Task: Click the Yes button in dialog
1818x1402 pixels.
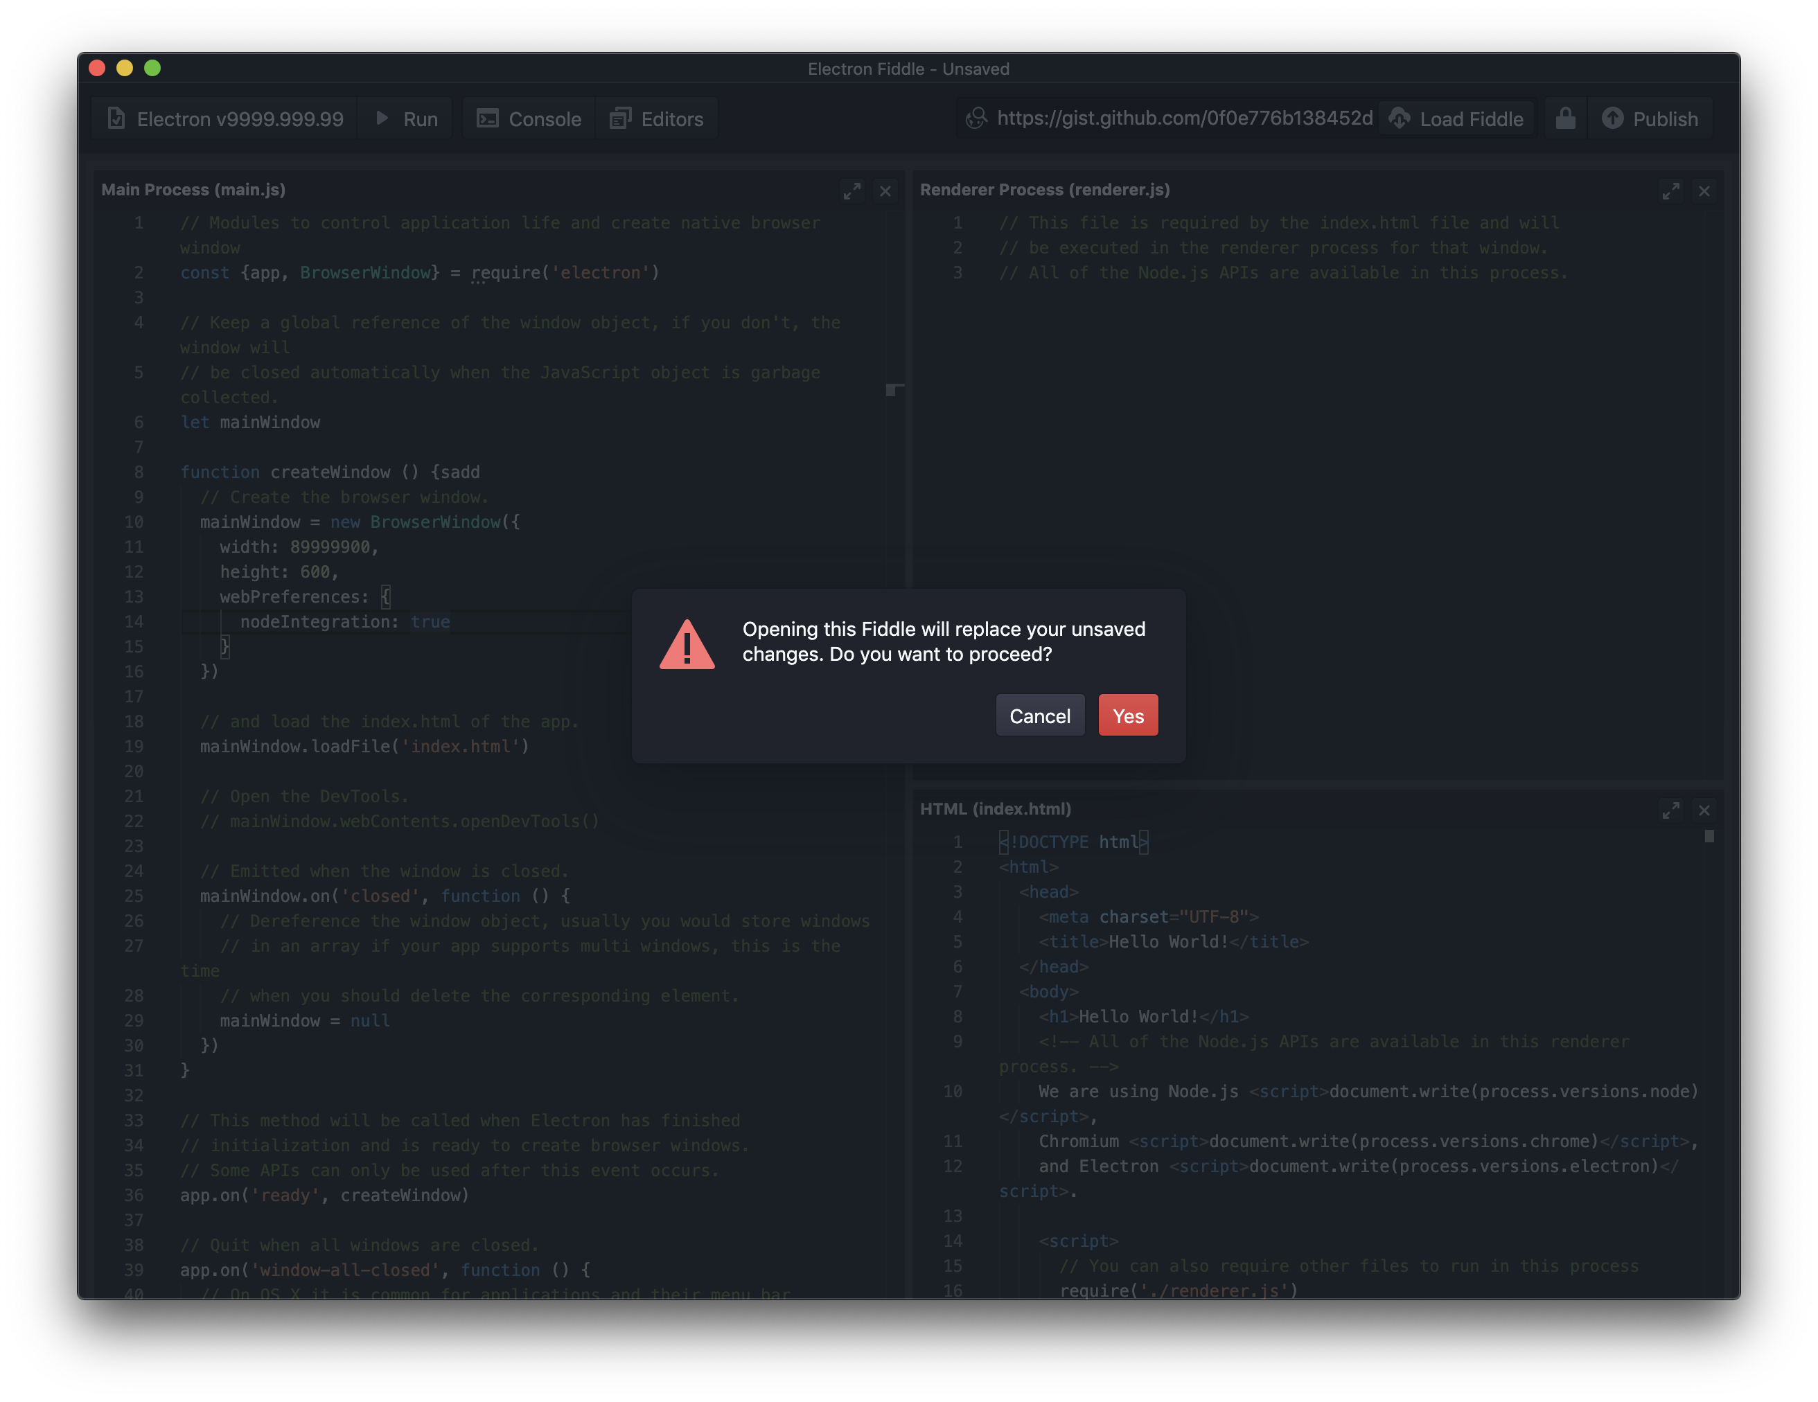Action: 1128,716
